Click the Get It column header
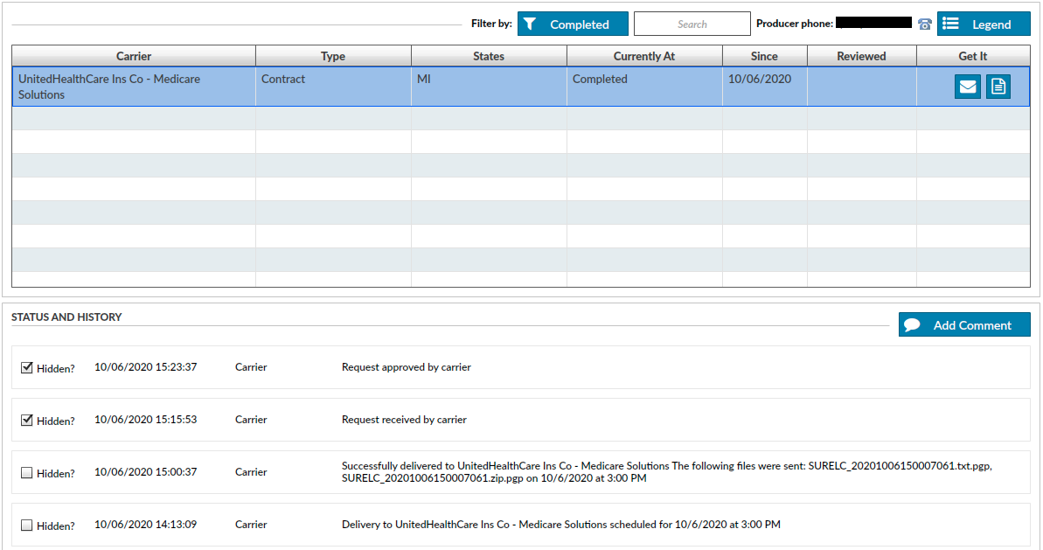1043x550 pixels. pos(973,56)
